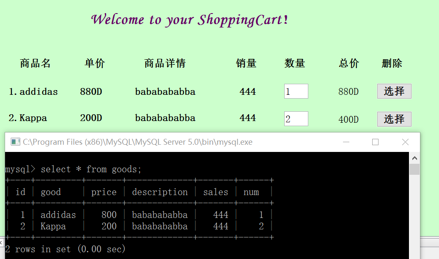Click 选择 button in the addidas row
Screen dimensions: 439x259
(394, 91)
